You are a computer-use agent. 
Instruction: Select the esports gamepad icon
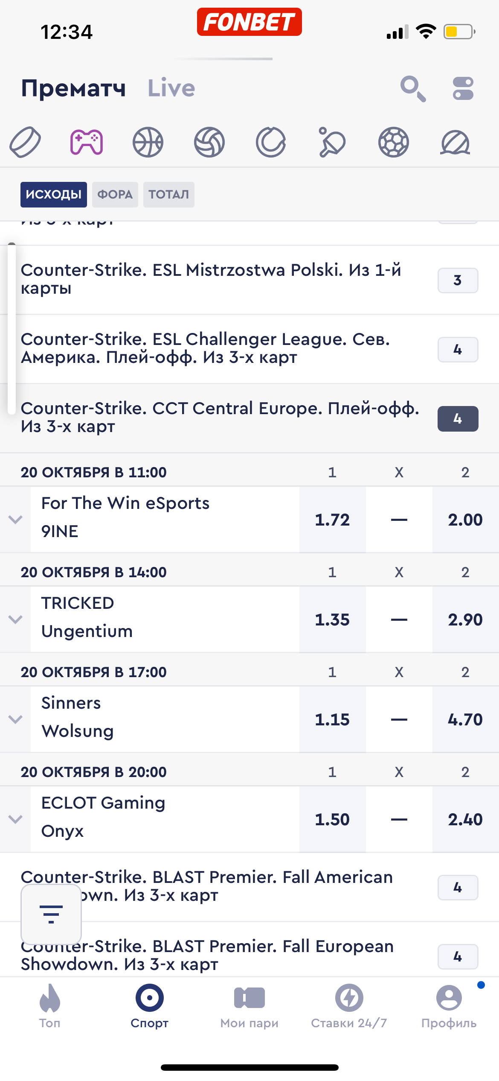(x=87, y=142)
